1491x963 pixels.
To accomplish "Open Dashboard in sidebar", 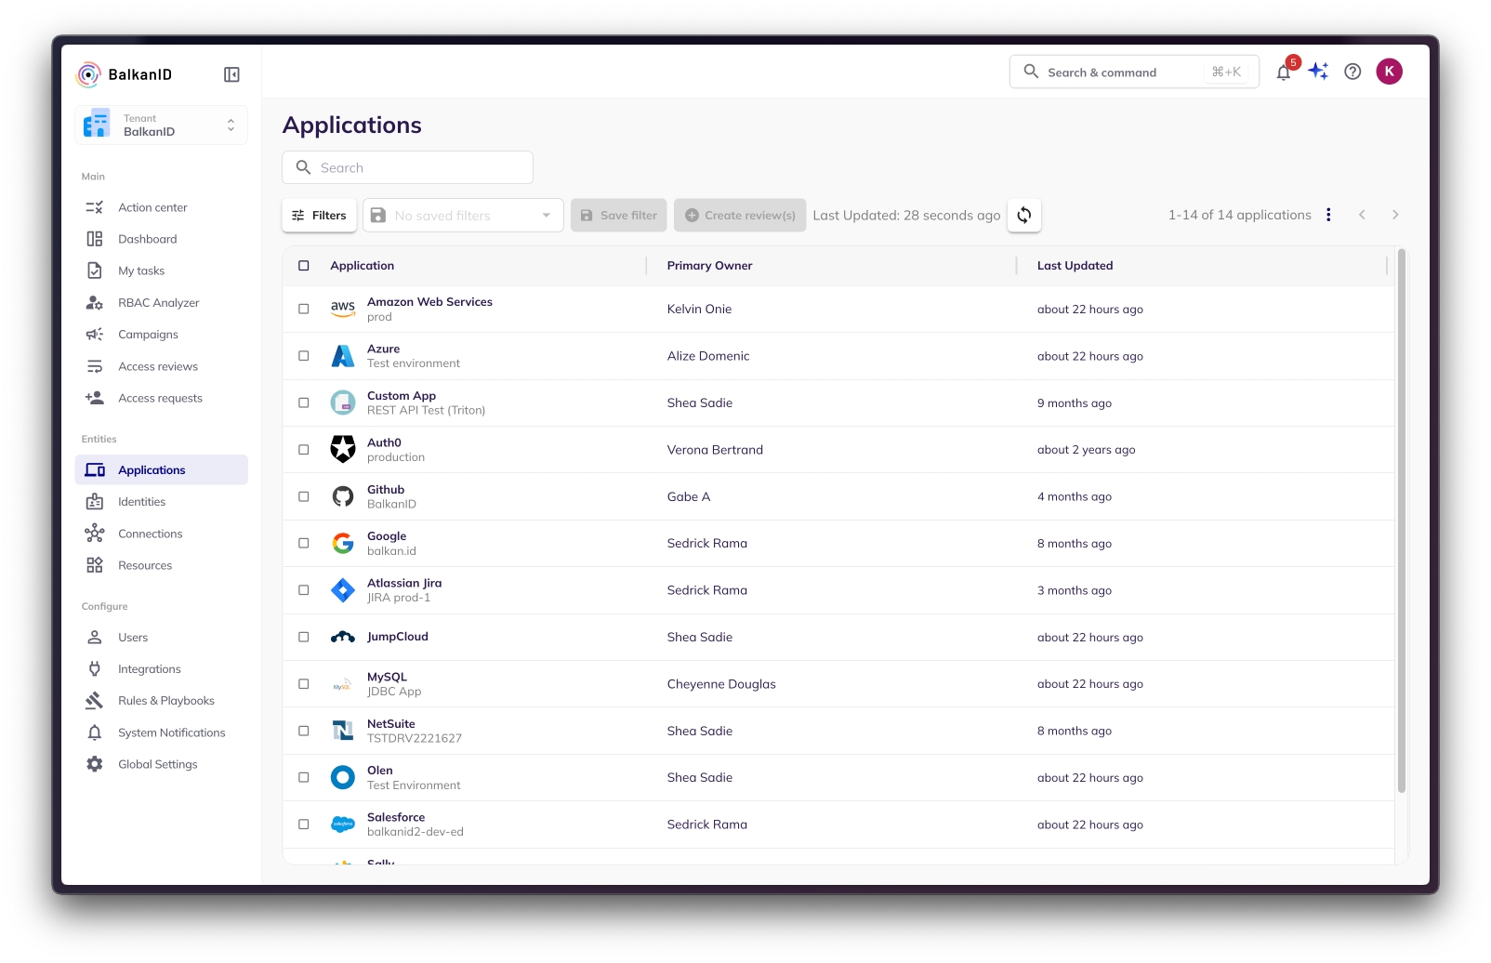I will point(161,239).
